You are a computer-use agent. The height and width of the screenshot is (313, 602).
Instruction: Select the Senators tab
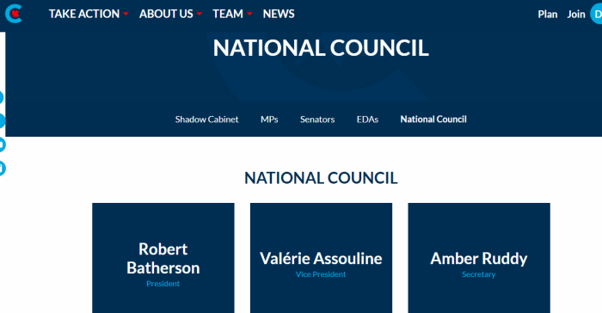pyautogui.click(x=317, y=120)
